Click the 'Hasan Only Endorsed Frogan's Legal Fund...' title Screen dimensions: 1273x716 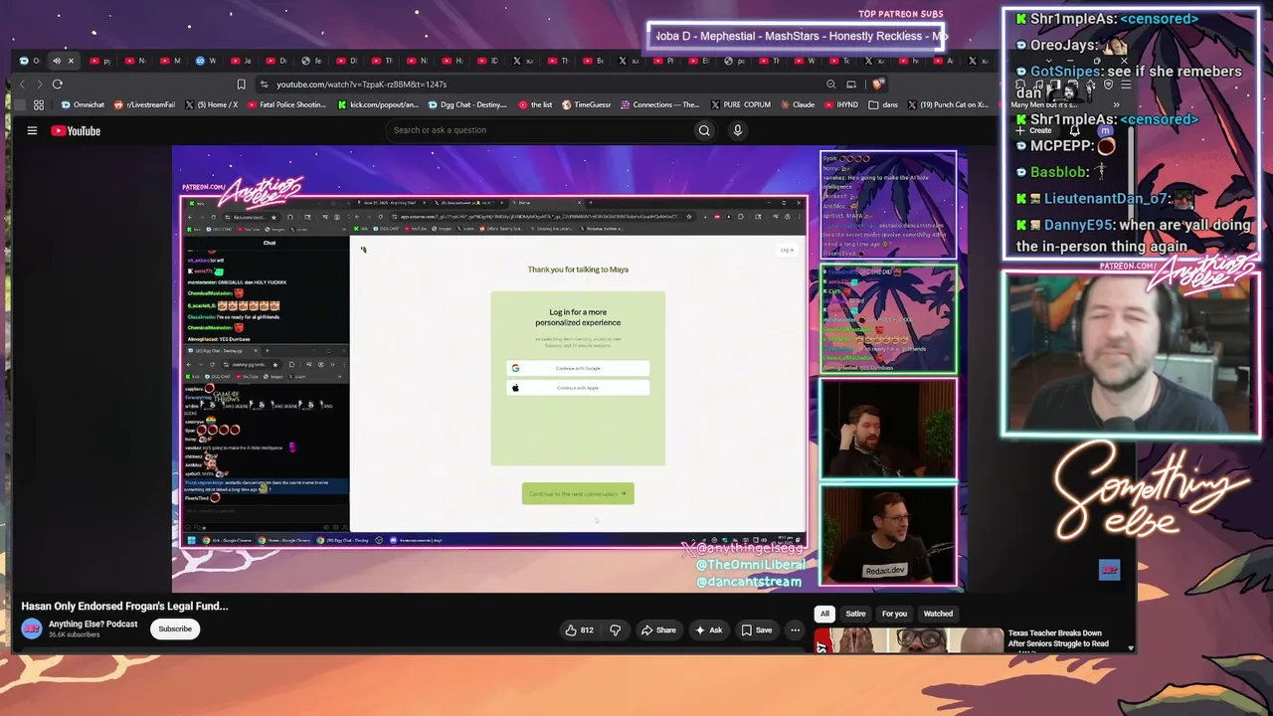(125, 606)
